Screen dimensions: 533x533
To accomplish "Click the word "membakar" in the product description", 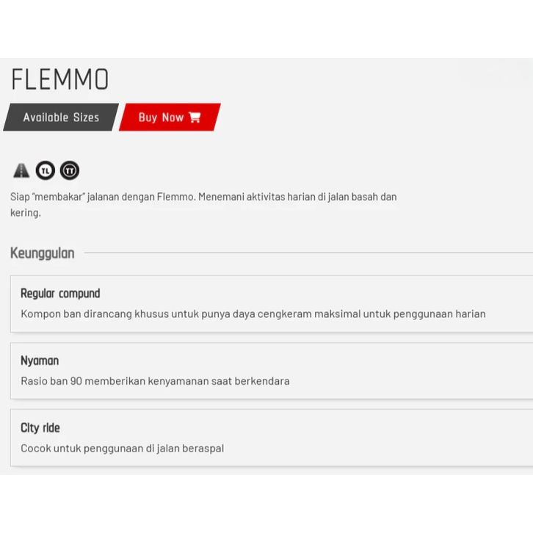I will pyautogui.click(x=57, y=197).
